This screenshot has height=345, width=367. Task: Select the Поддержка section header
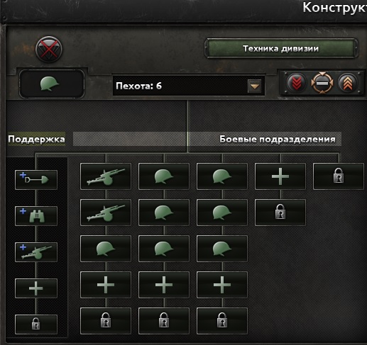point(36,139)
